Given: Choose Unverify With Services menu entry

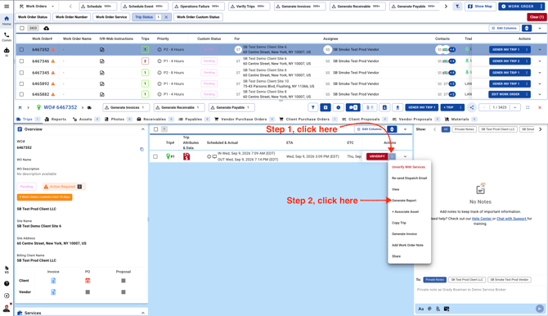Looking at the screenshot, I should (408, 167).
